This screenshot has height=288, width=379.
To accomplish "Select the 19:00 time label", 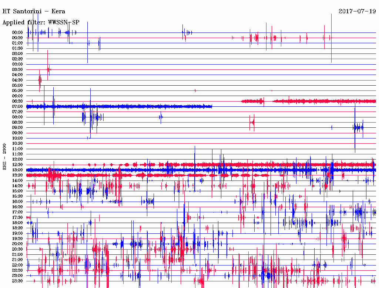I will [17, 233].
